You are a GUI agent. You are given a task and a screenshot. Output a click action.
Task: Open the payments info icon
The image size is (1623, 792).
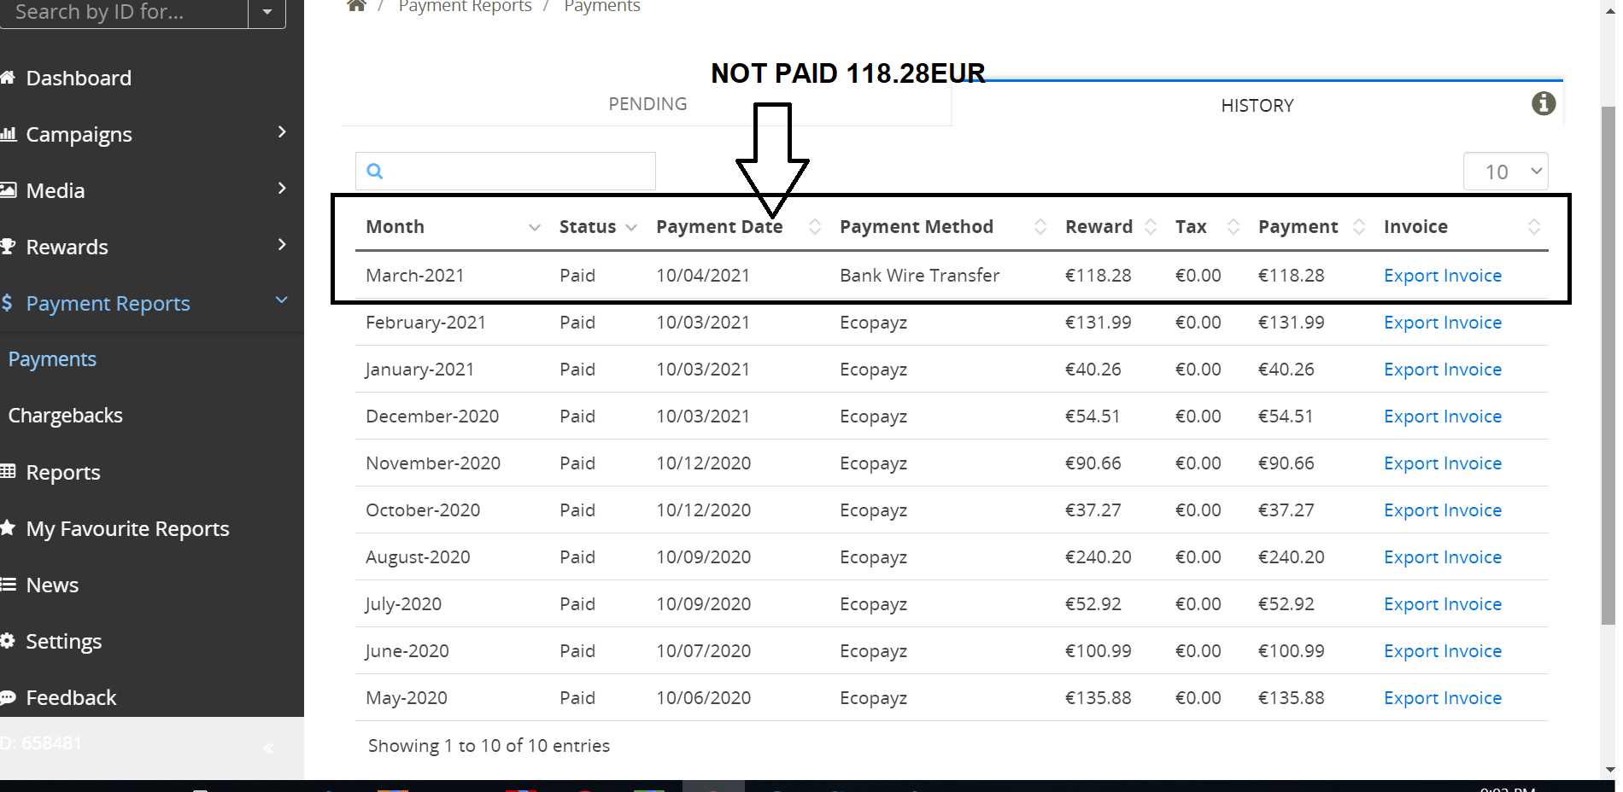click(1543, 103)
